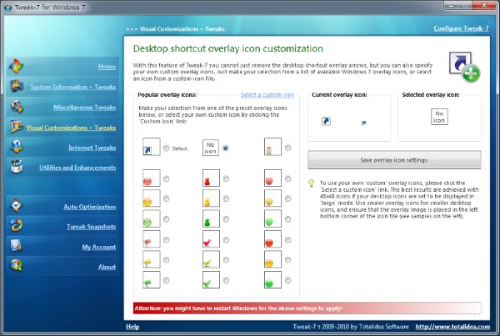Select the red person overlay radio button
This screenshot has width=500, height=336.
226,178
